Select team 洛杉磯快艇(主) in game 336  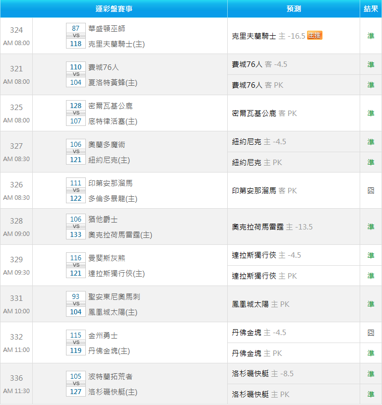click(x=113, y=392)
